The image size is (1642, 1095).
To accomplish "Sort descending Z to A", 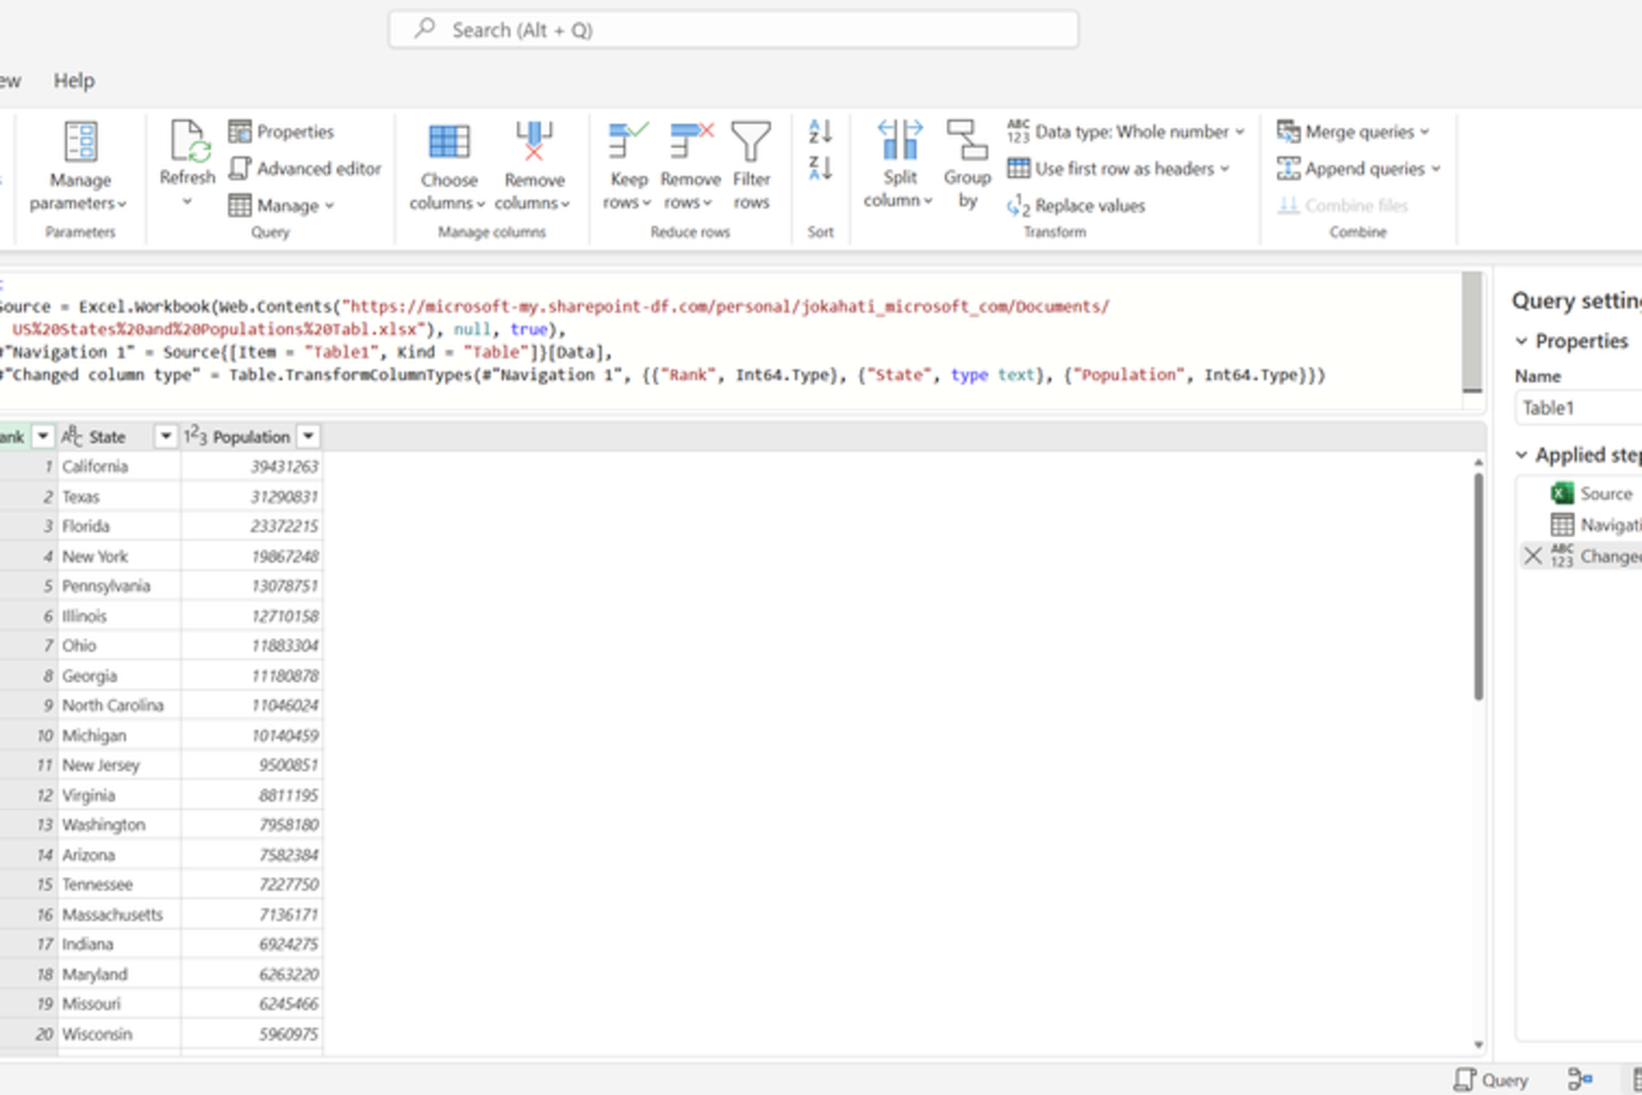I will (820, 168).
